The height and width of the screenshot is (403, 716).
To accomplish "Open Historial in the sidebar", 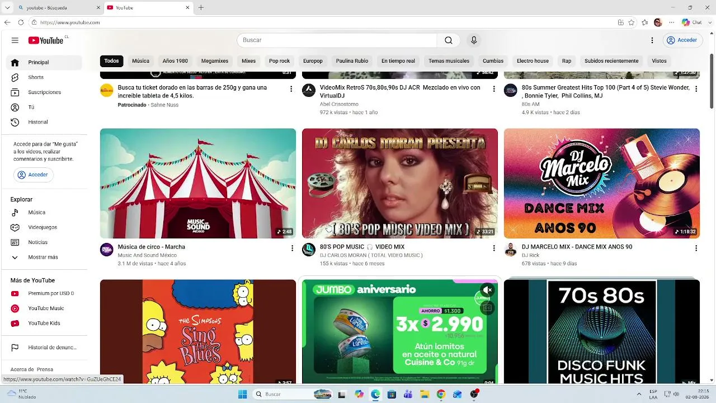I will [45, 122].
